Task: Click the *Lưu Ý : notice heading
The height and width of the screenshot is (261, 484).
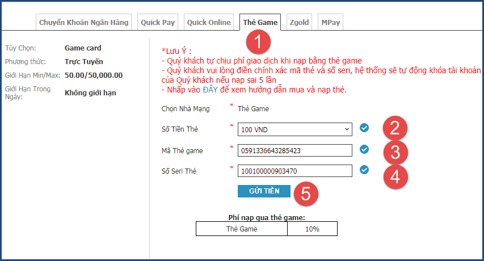Action: point(176,51)
